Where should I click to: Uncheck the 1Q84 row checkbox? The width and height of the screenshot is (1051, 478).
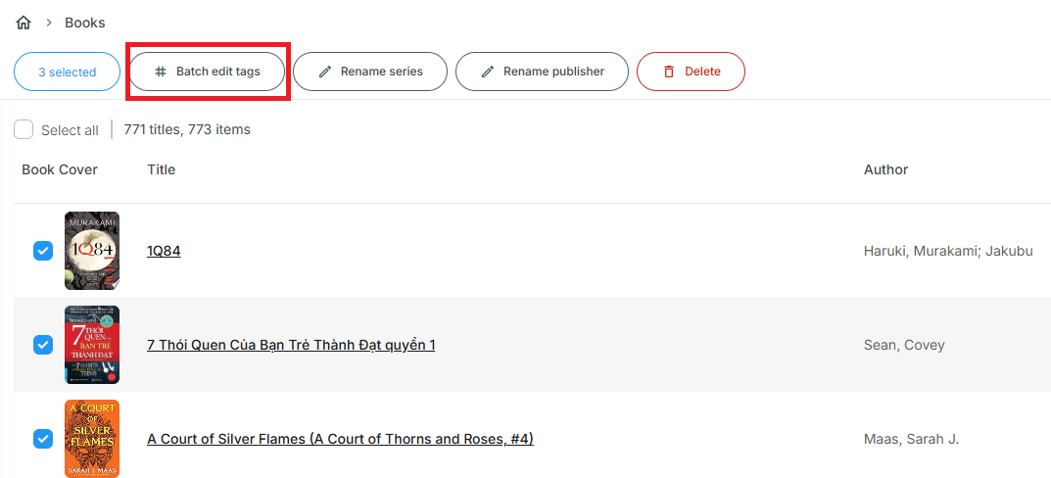(x=43, y=251)
